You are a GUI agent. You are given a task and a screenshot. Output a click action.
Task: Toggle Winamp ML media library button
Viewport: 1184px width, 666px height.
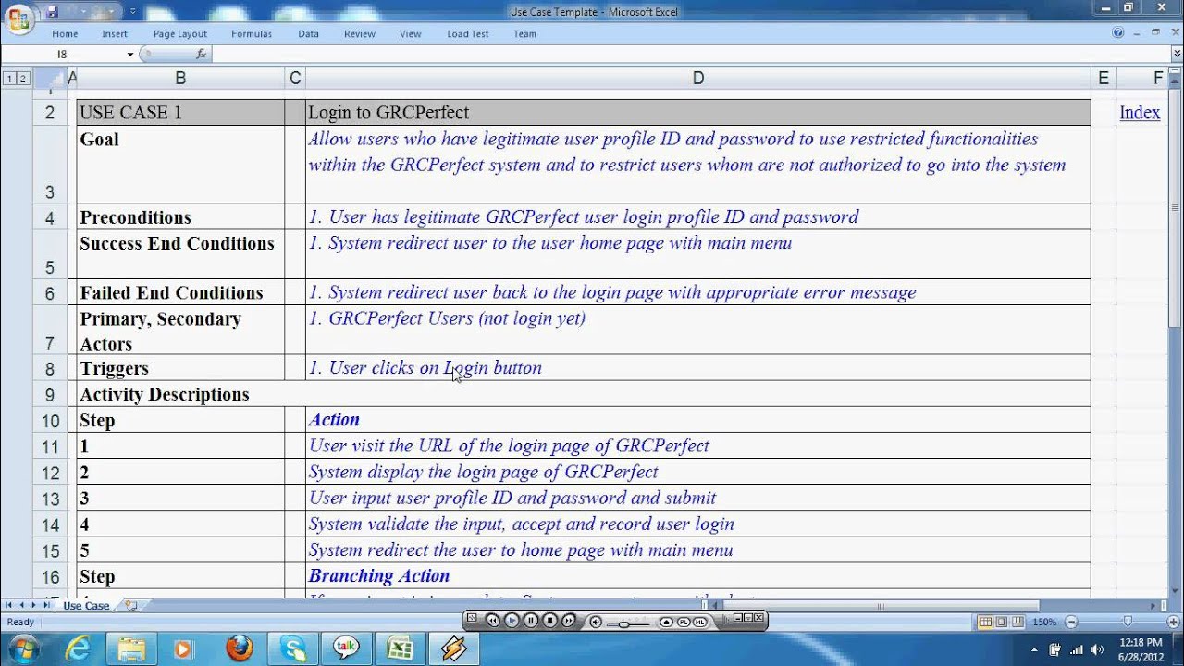[700, 622]
